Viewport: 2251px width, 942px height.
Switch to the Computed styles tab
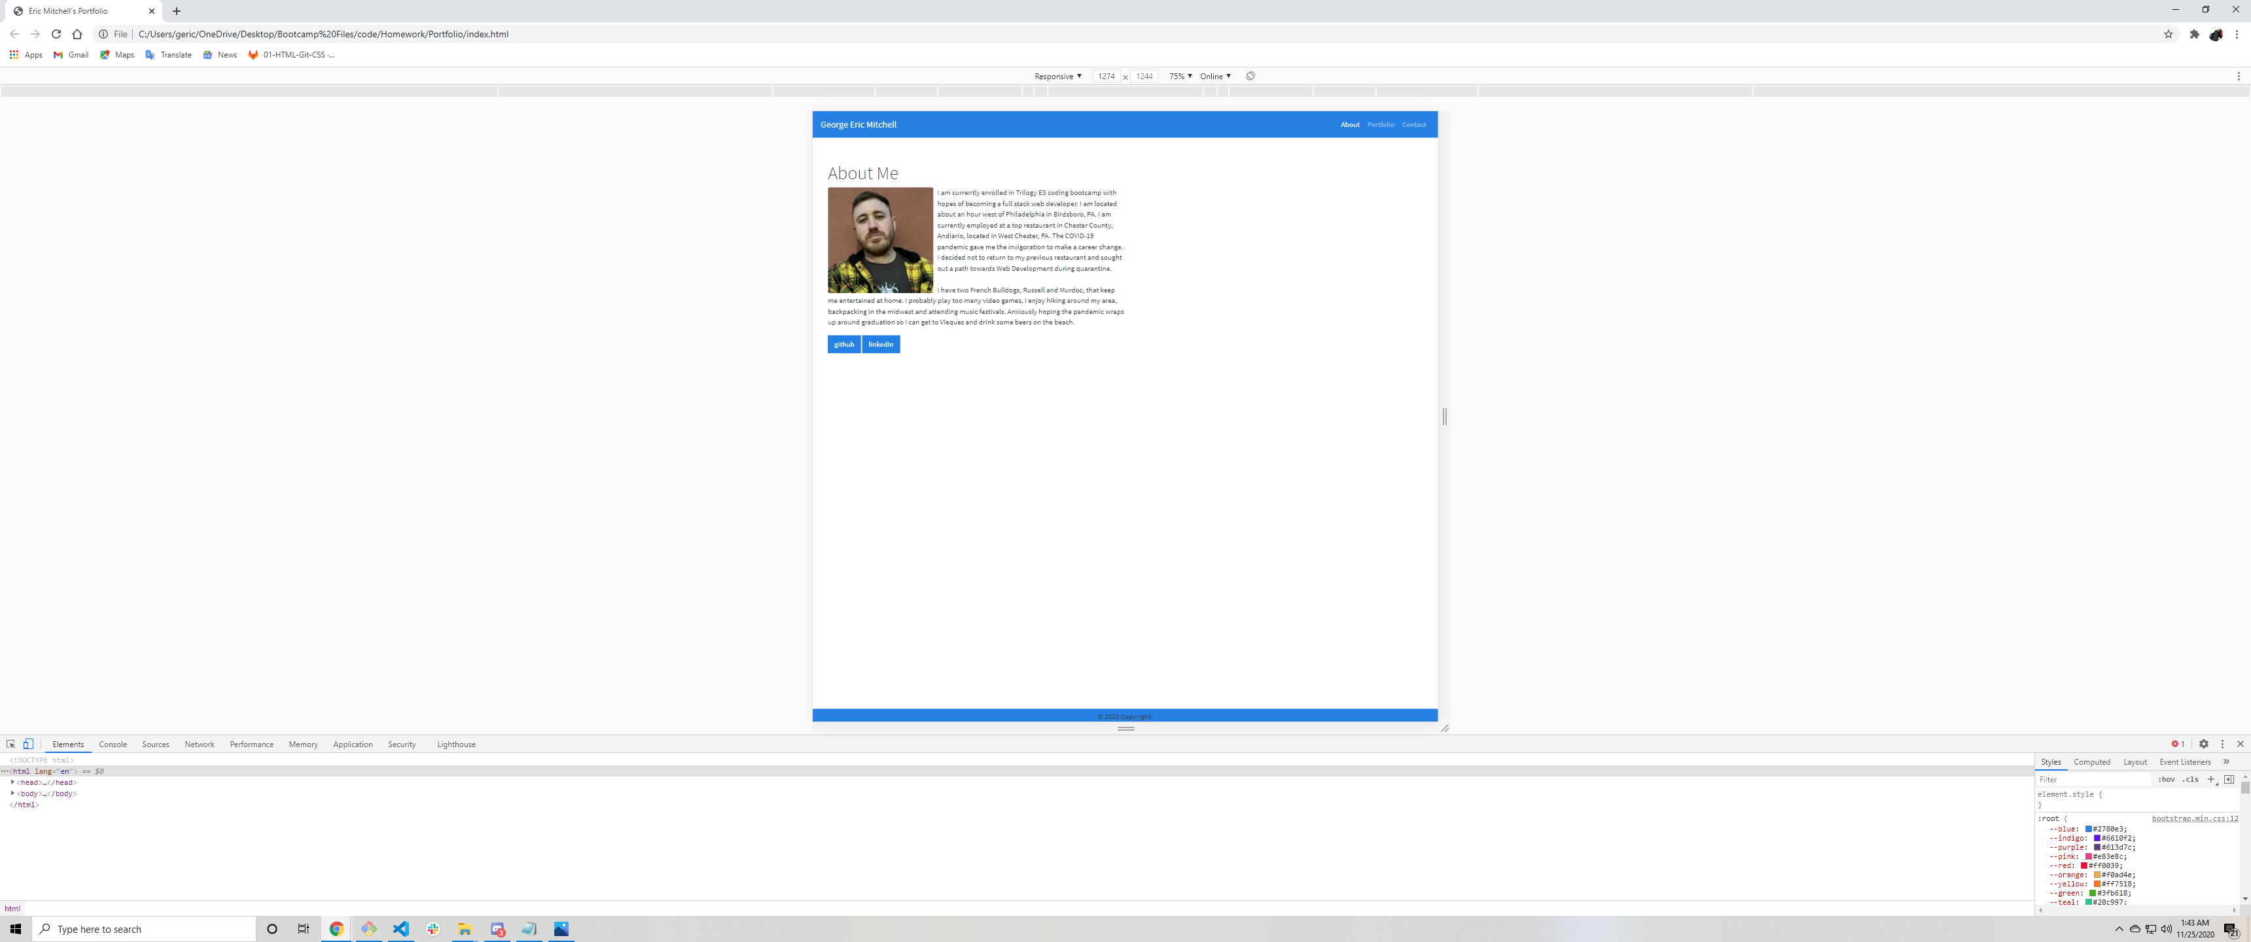[2091, 761]
